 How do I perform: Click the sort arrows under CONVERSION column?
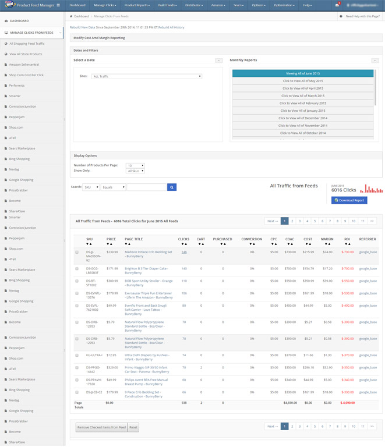(252, 244)
